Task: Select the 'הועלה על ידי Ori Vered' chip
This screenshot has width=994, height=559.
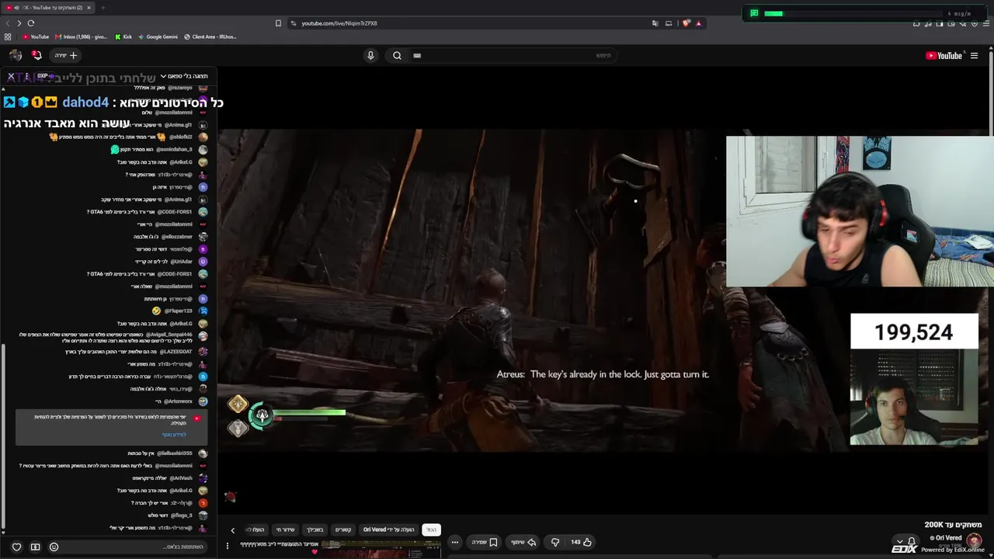Action: point(388,529)
